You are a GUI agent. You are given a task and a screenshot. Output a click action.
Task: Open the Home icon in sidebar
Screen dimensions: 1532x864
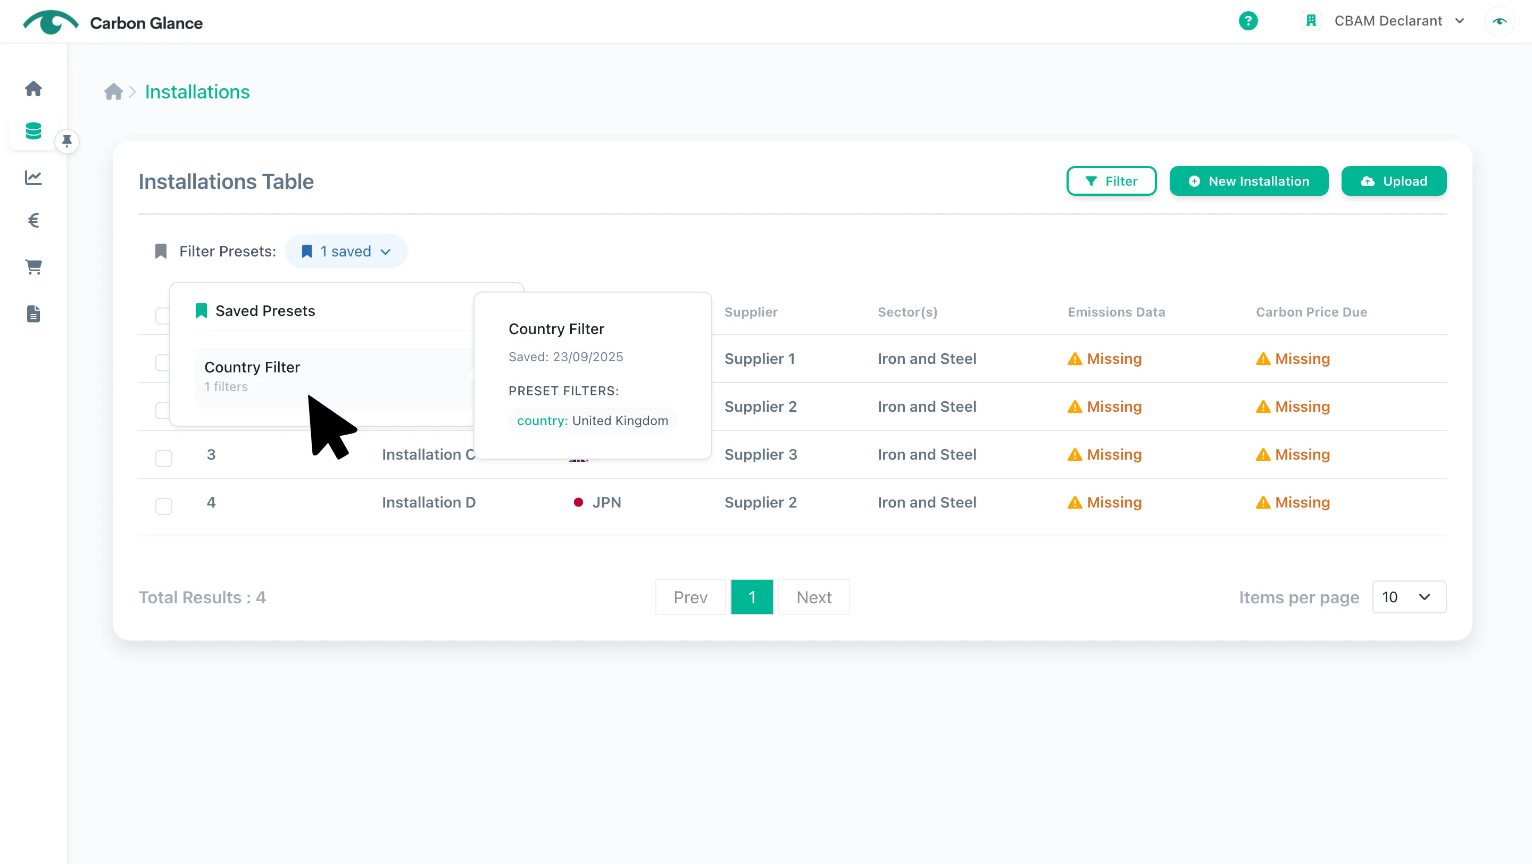[34, 89]
